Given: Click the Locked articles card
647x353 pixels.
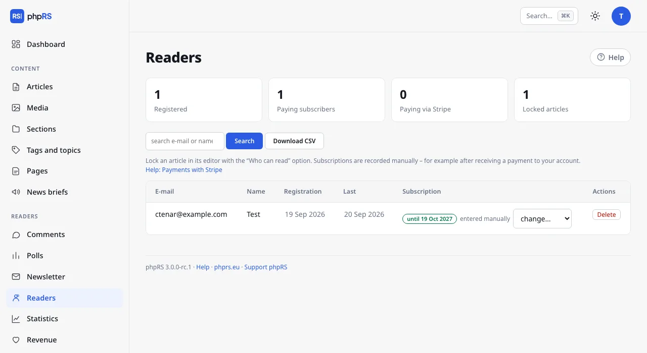Looking at the screenshot, I should point(572,100).
